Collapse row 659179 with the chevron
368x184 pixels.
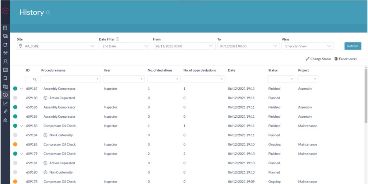(21, 154)
